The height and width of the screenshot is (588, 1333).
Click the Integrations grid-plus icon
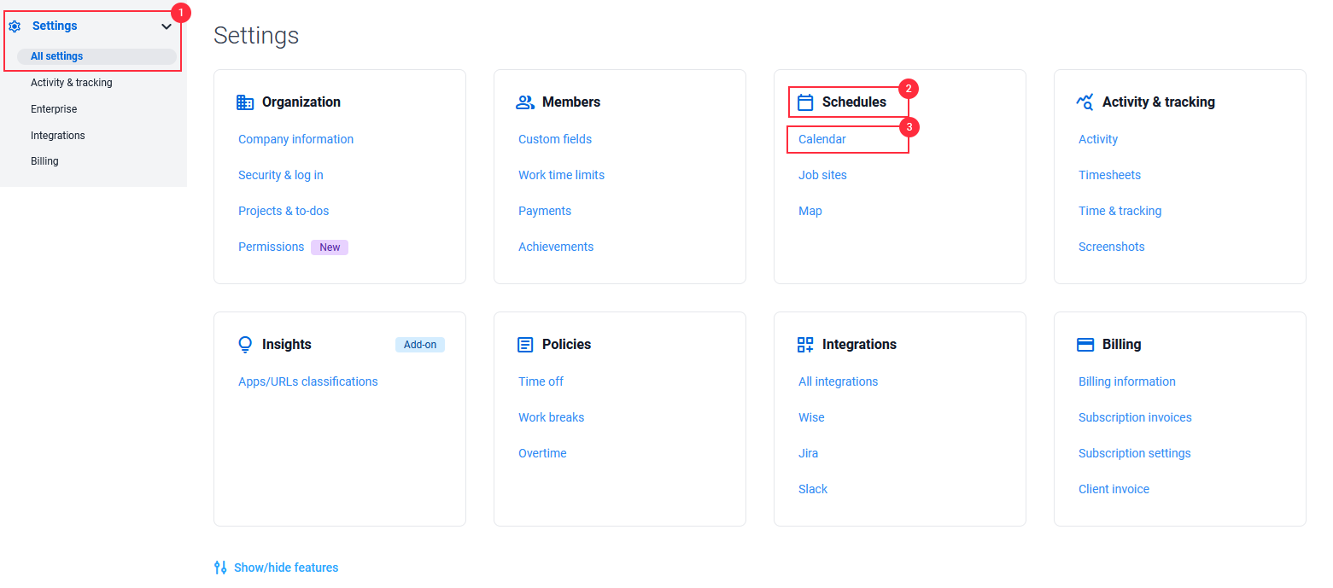click(x=805, y=345)
